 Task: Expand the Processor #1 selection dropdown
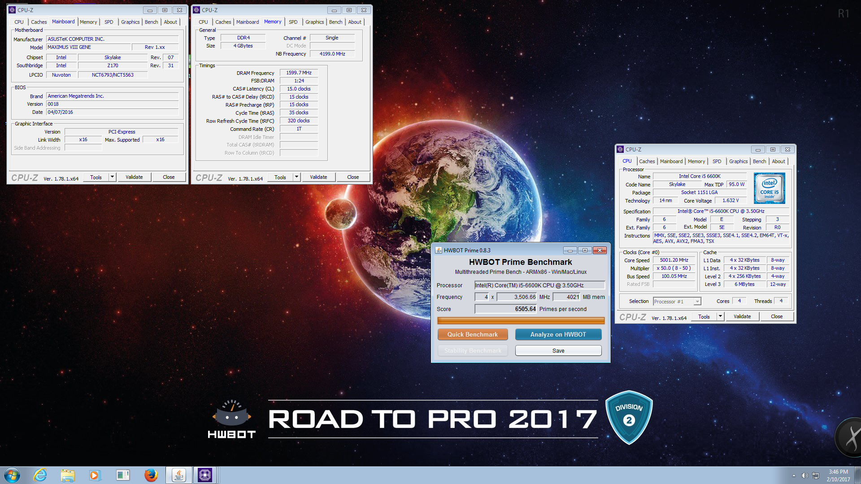point(697,302)
